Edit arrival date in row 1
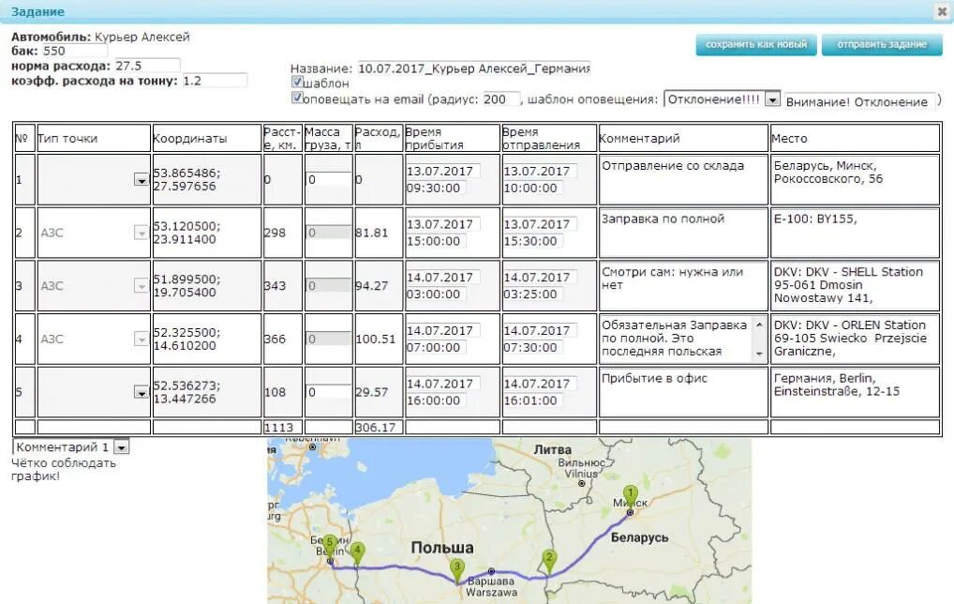This screenshot has height=604, width=954. [442, 171]
